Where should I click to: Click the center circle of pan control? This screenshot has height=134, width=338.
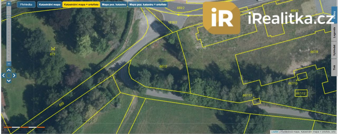coord(9,76)
